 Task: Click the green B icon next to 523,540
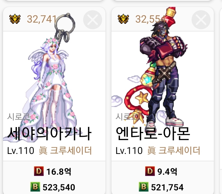35,187
